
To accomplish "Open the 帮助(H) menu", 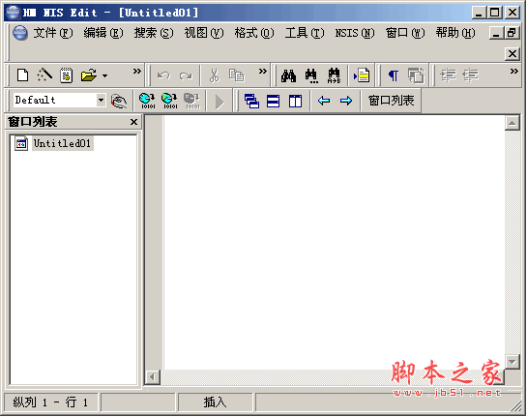I will (455, 33).
